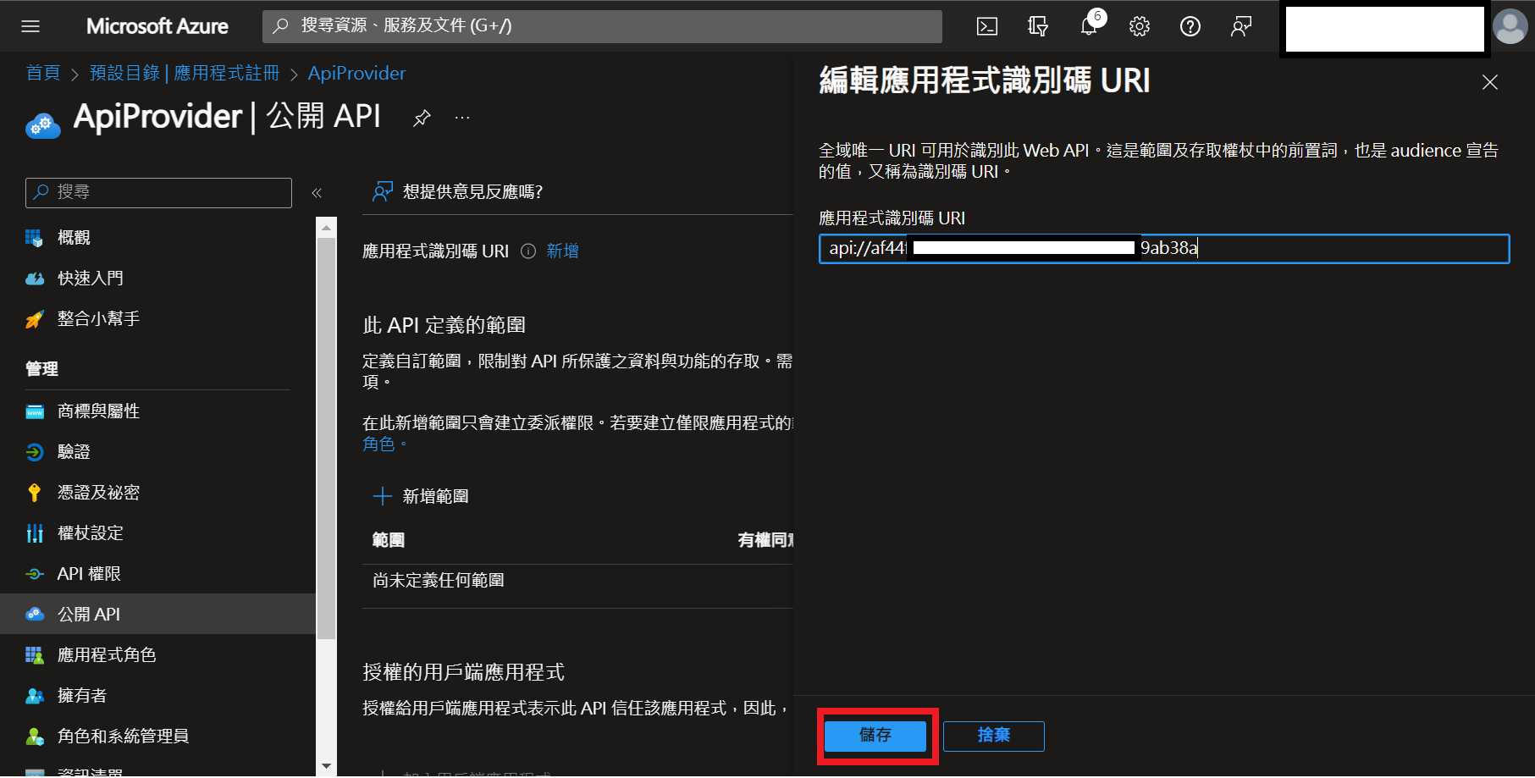Click the 角色 link in the scope description
Screen dimensions: 1535x778
378,444
